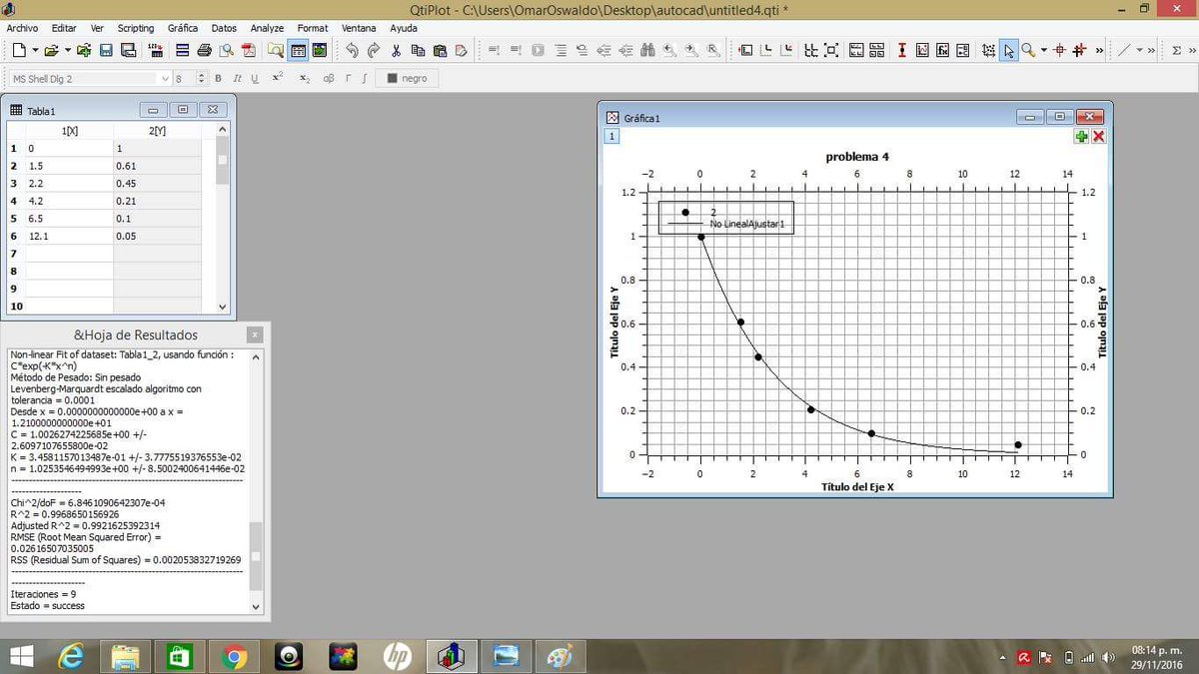Select the red crosshair data reader tool
The height and width of the screenshot is (674, 1199).
point(1060,50)
